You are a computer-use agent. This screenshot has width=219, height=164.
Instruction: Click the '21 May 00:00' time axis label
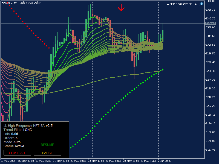(x=61, y=161)
